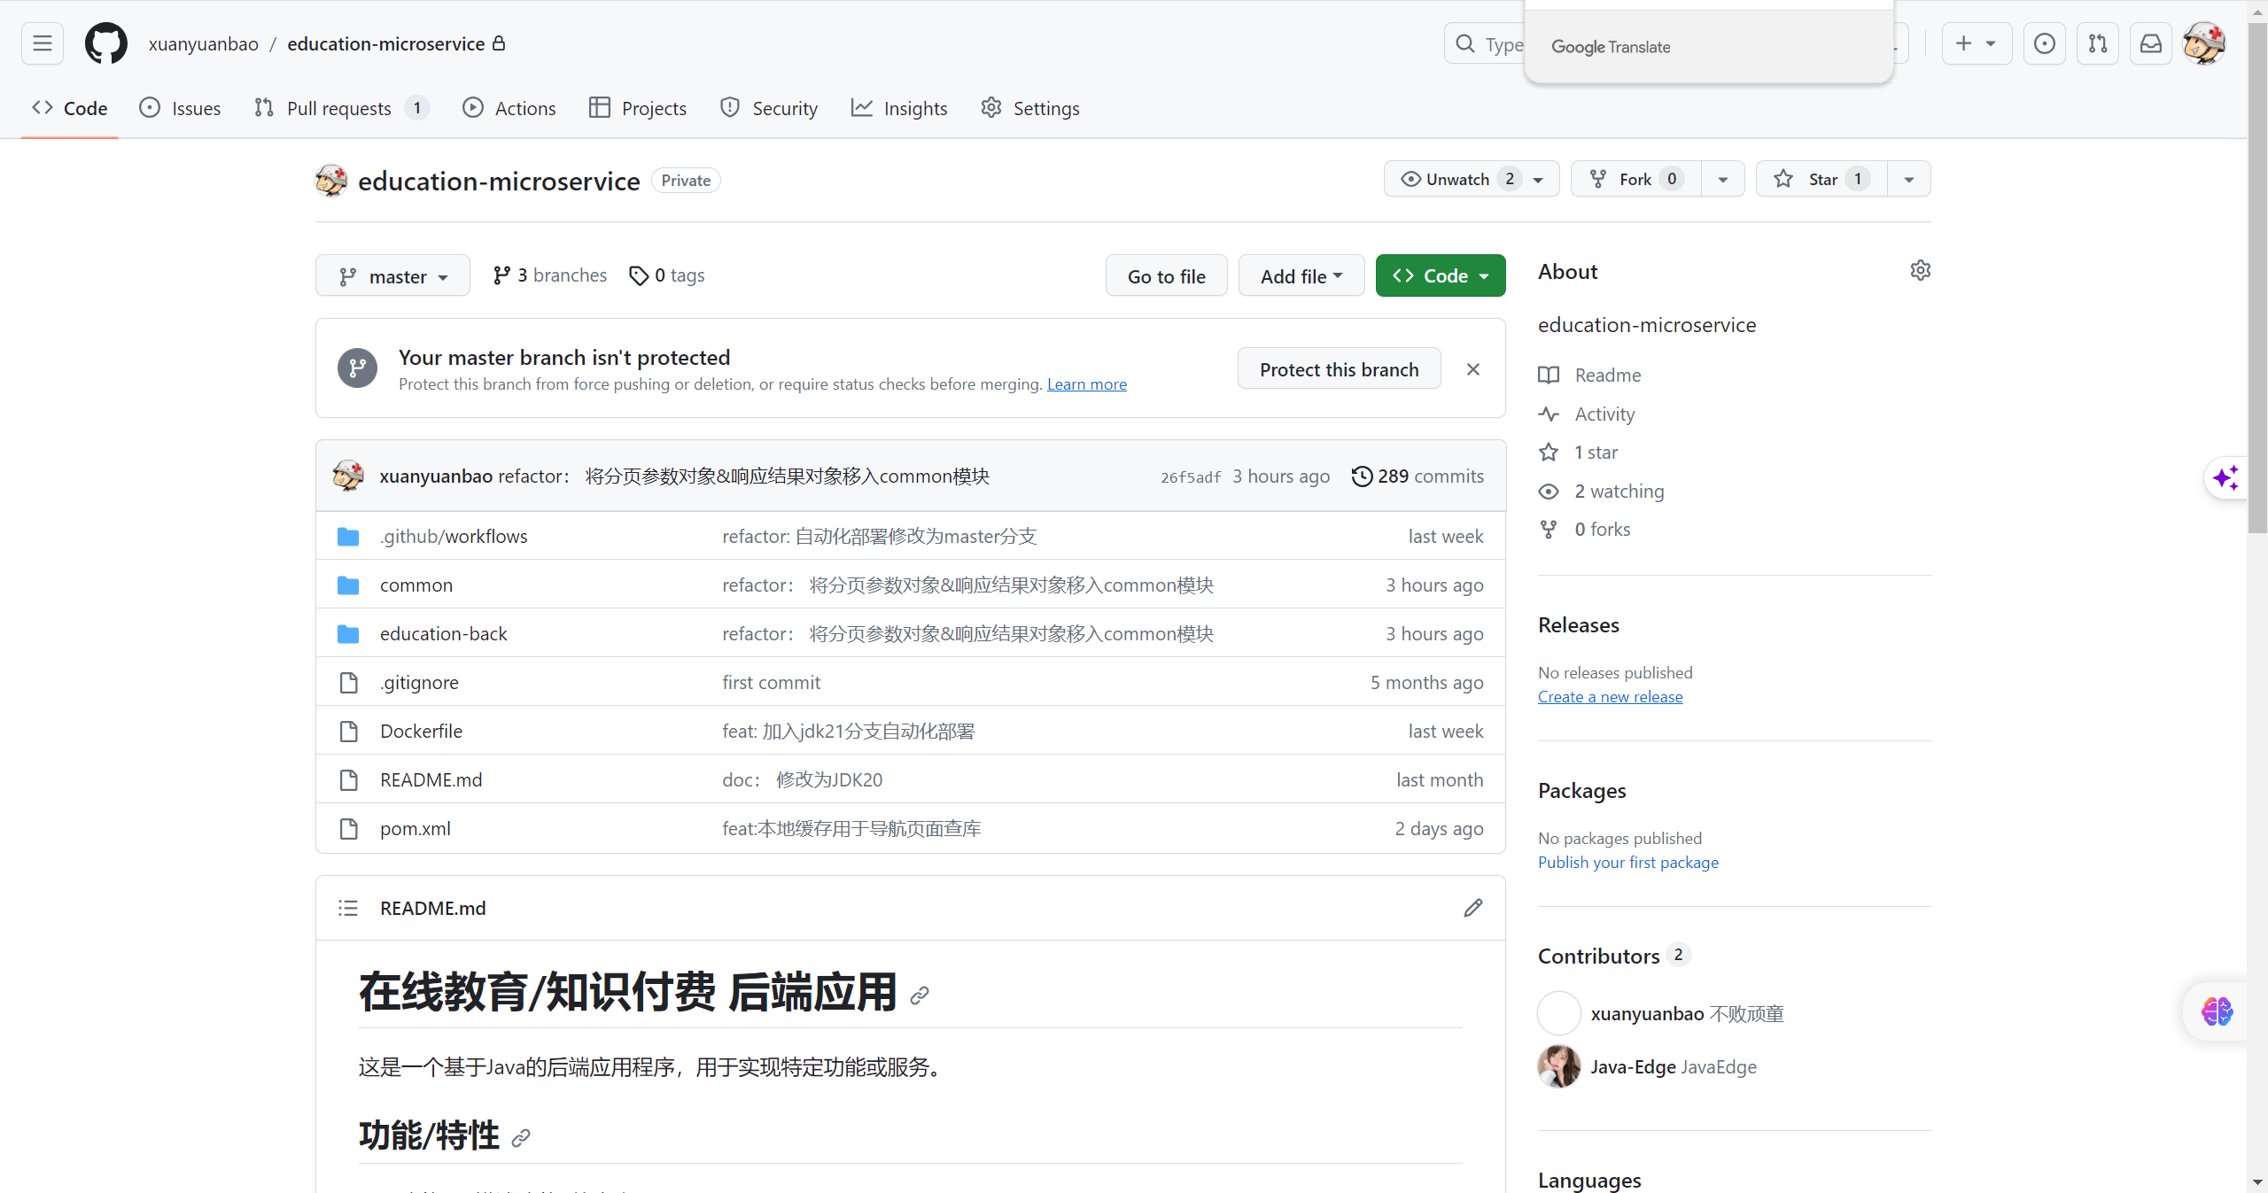
Task: Open the hamburger navigation menu
Action: pos(43,43)
